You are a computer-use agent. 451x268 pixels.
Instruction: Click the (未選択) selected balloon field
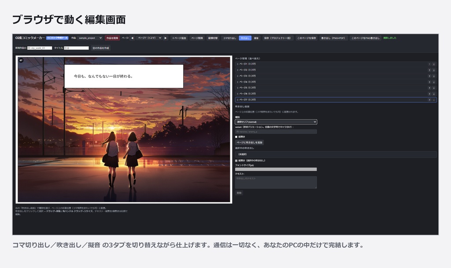pyautogui.click(x=336, y=154)
